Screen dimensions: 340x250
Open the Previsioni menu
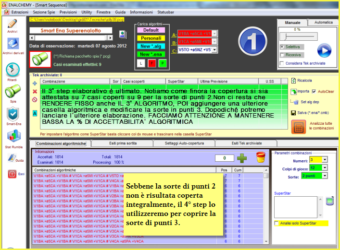coord(68,12)
